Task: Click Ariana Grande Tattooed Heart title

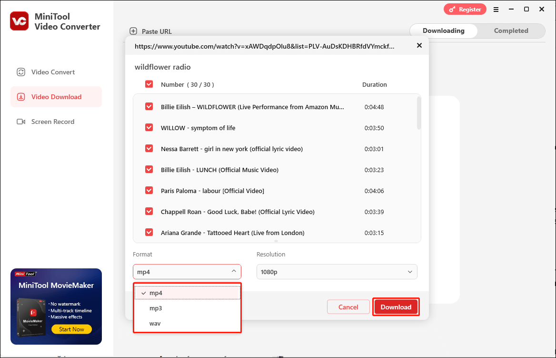Action: coord(233,233)
